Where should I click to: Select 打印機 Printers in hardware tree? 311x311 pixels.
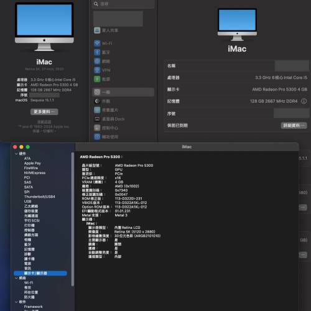(x=29, y=225)
